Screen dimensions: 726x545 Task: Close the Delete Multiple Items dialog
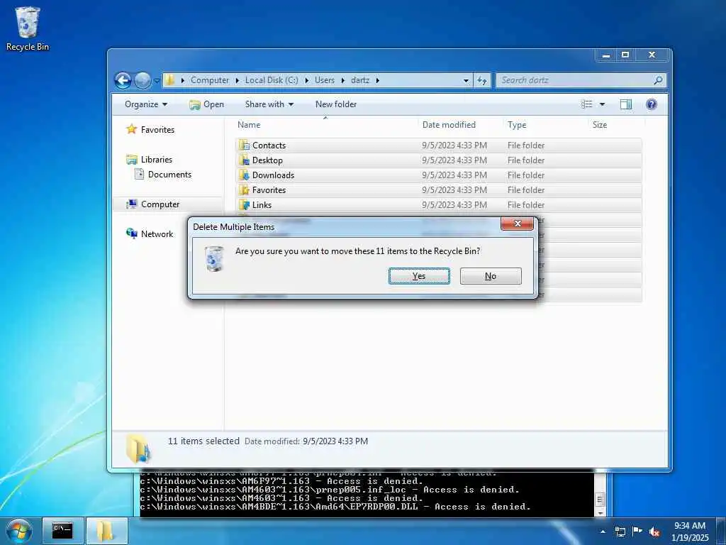517,224
